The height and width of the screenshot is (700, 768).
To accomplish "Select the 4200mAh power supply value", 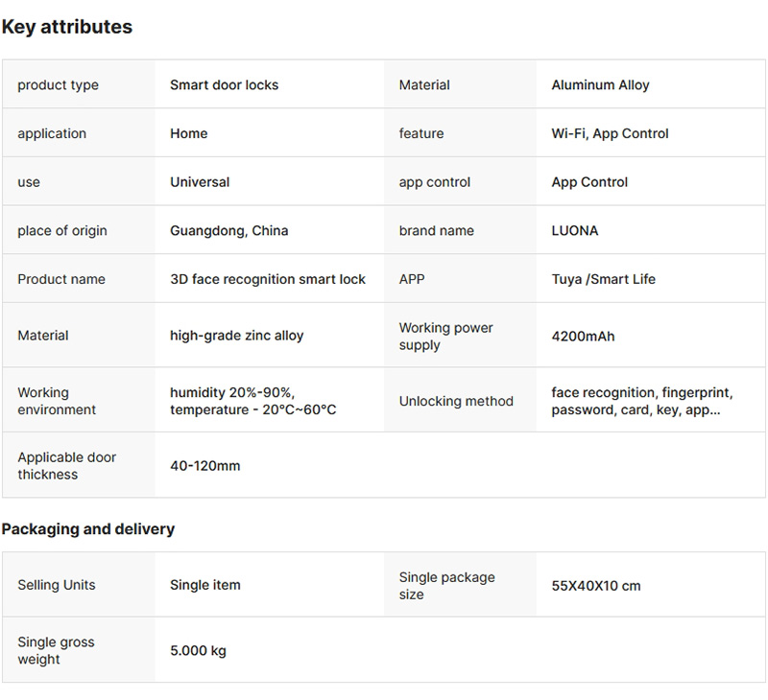I will [583, 336].
